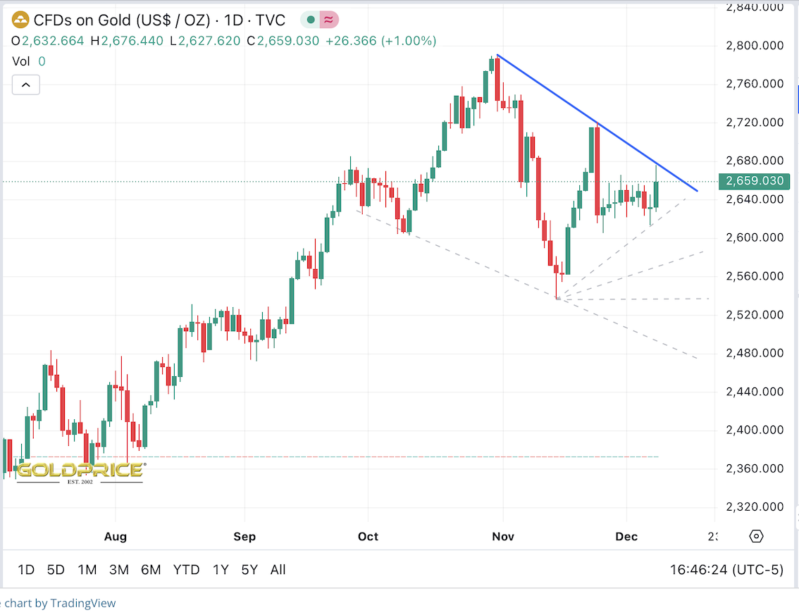Click the green market status dot
Viewport: 799px width, 615px height.
tap(311, 20)
